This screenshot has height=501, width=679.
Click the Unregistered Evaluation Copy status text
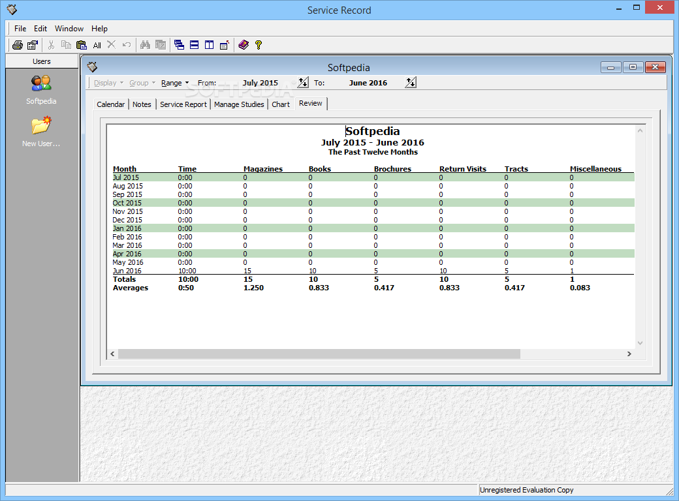(527, 490)
